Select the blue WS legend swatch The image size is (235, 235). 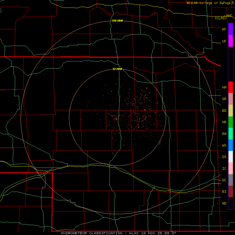[x=231, y=145]
